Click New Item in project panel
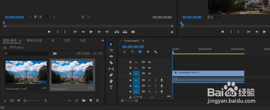This screenshot has width=270, height=110. coord(90,101)
